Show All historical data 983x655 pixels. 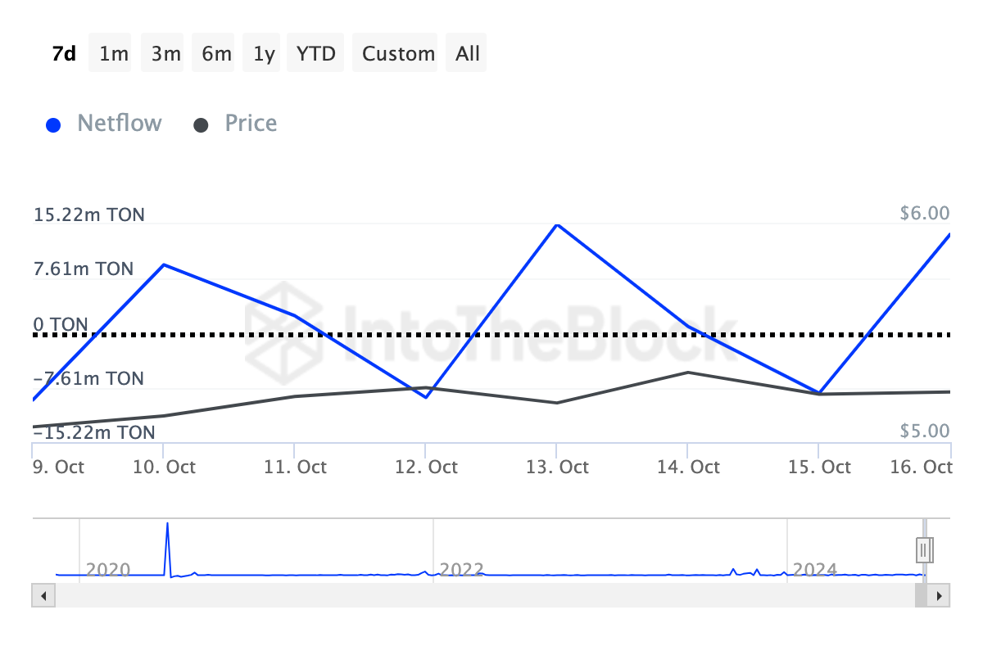tap(468, 53)
